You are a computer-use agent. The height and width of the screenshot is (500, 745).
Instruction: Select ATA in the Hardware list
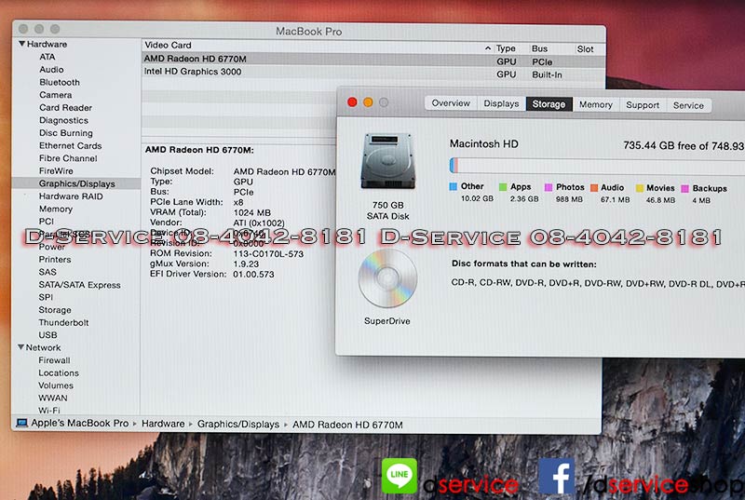point(47,57)
